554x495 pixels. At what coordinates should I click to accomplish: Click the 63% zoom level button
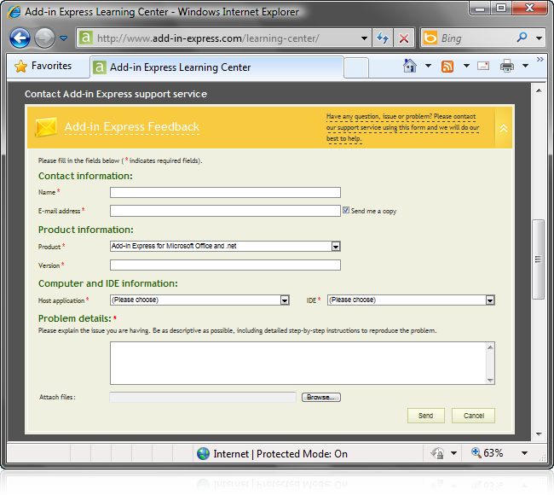488,453
